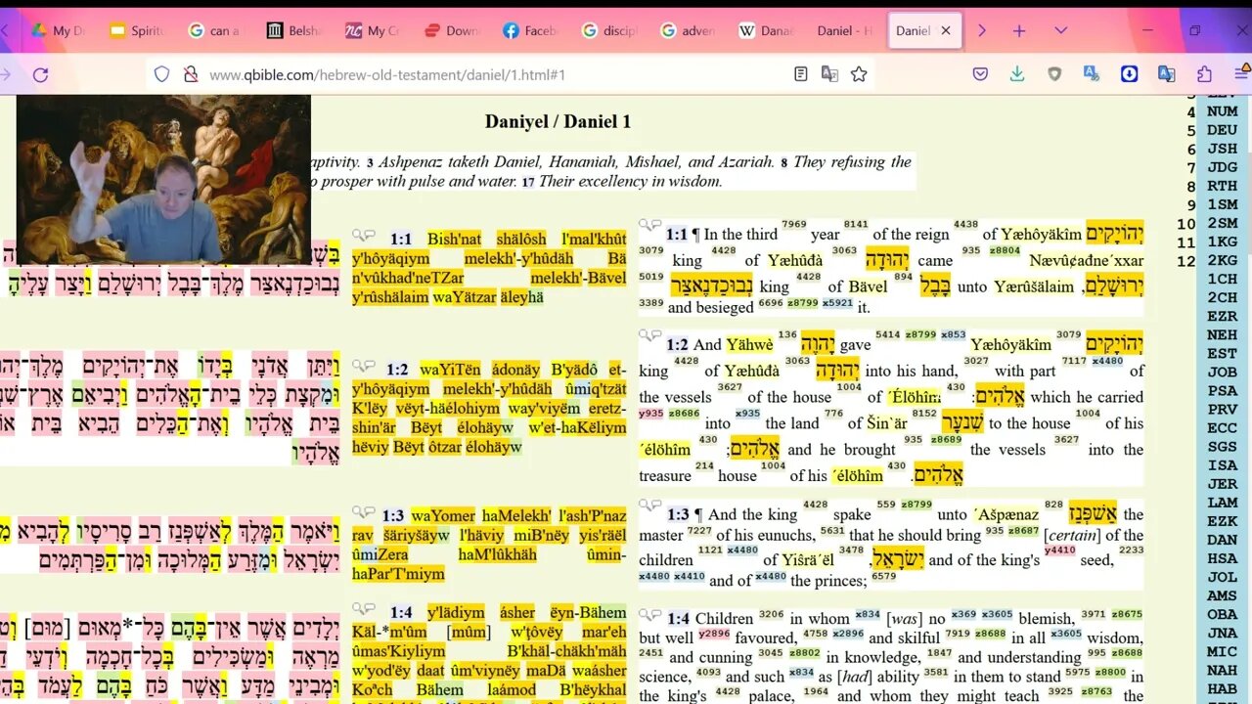Open book JOL in sidebar

(1222, 576)
